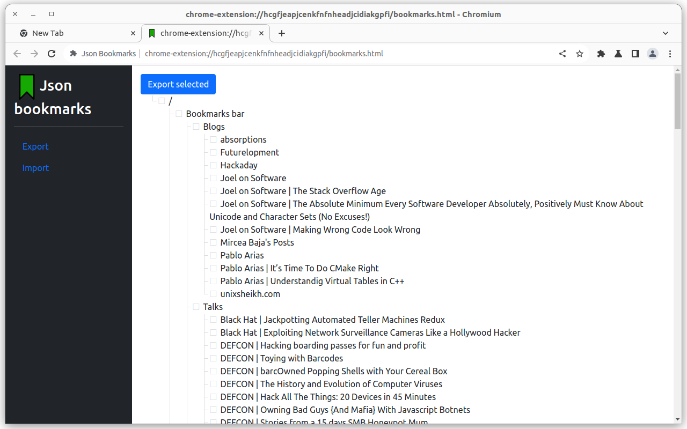
Task: Collapse the Blogs folder tree node
Action: (x=189, y=127)
